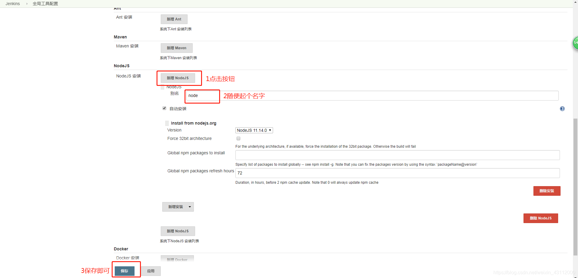Screen dimensions: 578x278
Task: Save settings with 保存 button
Action: 124,271
